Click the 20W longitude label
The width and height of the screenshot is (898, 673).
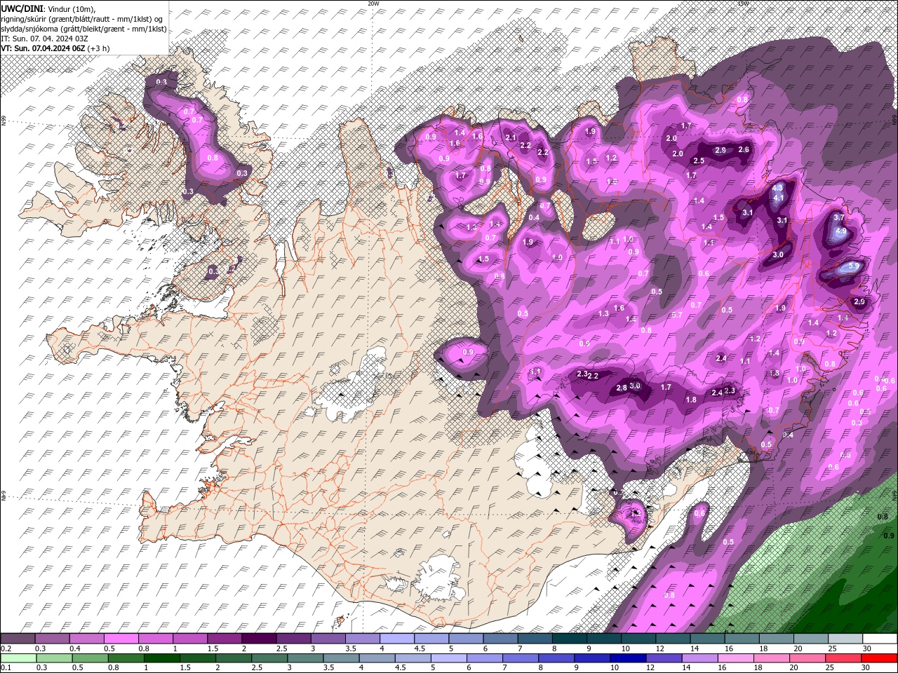[x=373, y=4]
